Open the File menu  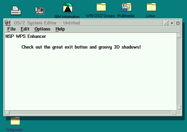coord(11,29)
